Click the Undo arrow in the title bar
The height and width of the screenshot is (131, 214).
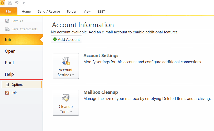[x=17, y=3]
